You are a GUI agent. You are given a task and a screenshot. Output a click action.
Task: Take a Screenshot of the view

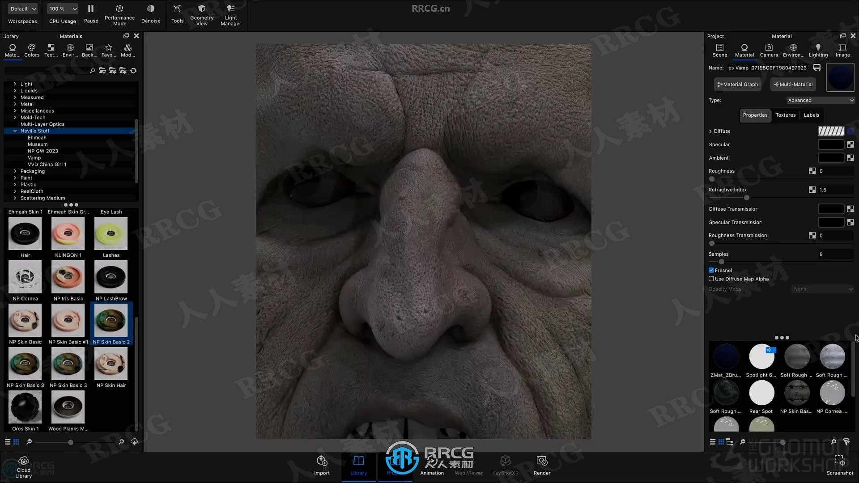[840, 466]
